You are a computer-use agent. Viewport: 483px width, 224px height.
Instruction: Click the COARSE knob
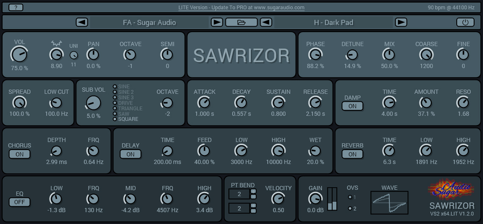coord(426,55)
